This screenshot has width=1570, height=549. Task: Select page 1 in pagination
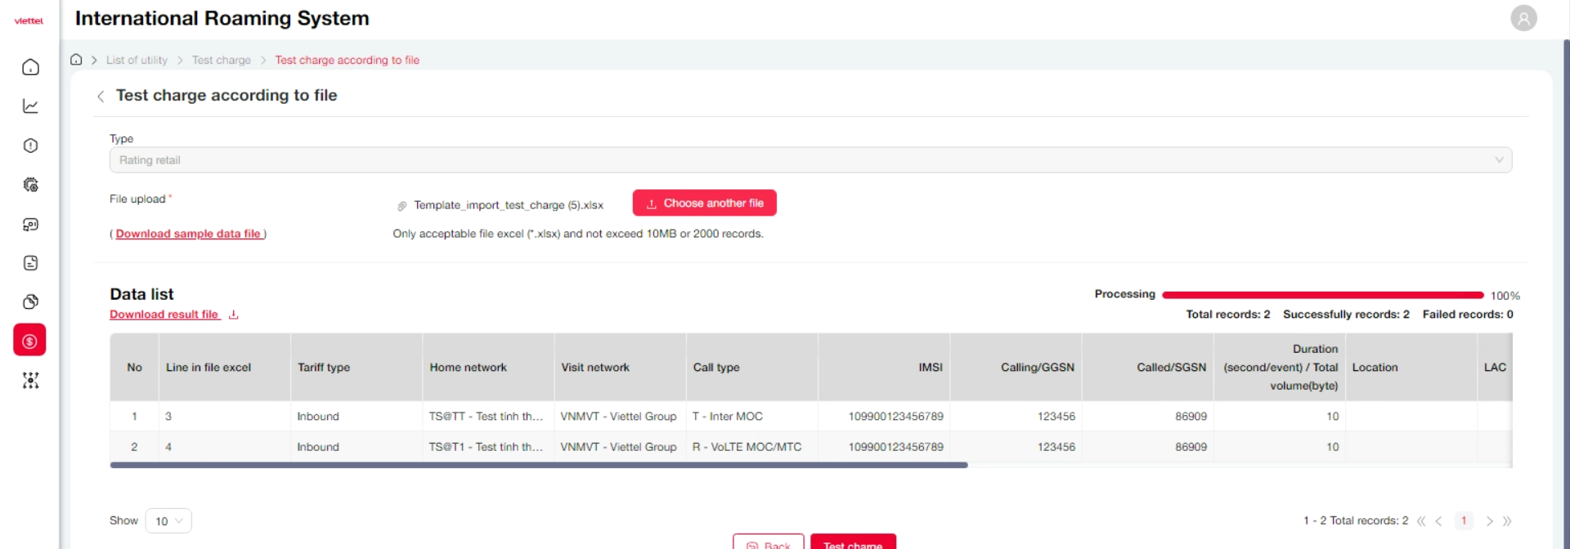pyautogui.click(x=1463, y=521)
